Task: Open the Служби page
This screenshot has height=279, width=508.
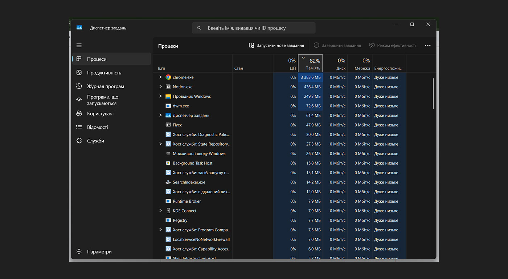Action: (x=112, y=141)
